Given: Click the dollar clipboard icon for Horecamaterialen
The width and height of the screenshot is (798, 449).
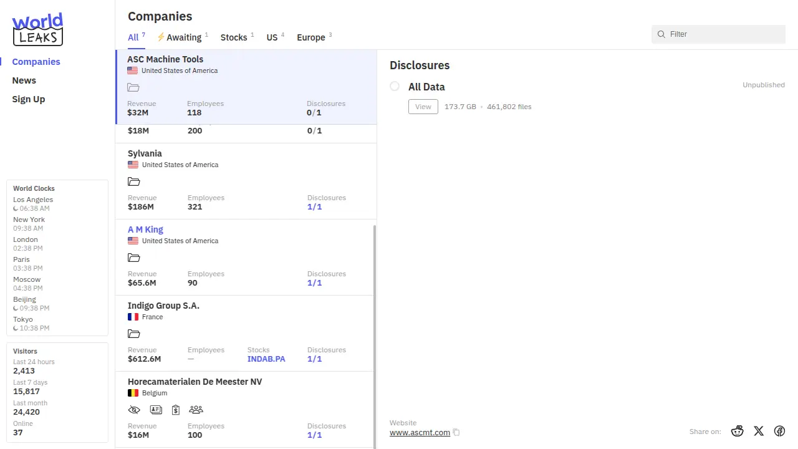Looking at the screenshot, I should pyautogui.click(x=176, y=410).
